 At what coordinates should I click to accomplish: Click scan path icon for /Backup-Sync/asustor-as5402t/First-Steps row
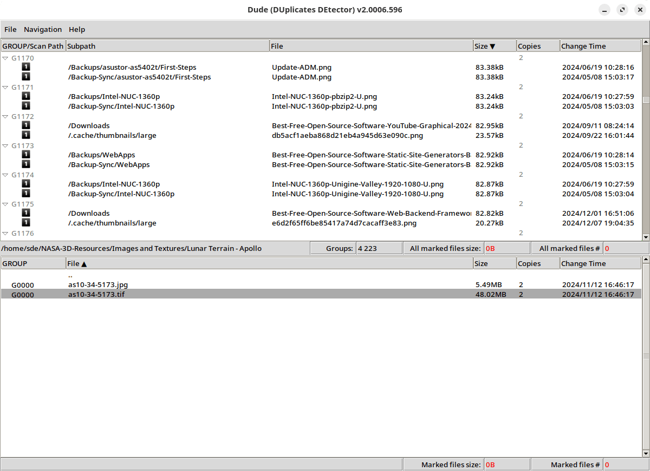pyautogui.click(x=26, y=77)
